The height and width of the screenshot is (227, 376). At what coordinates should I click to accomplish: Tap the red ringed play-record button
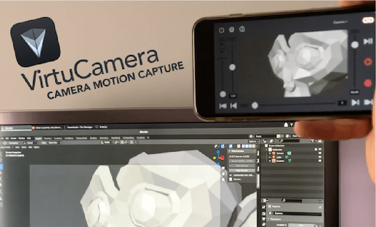pyautogui.click(x=367, y=62)
